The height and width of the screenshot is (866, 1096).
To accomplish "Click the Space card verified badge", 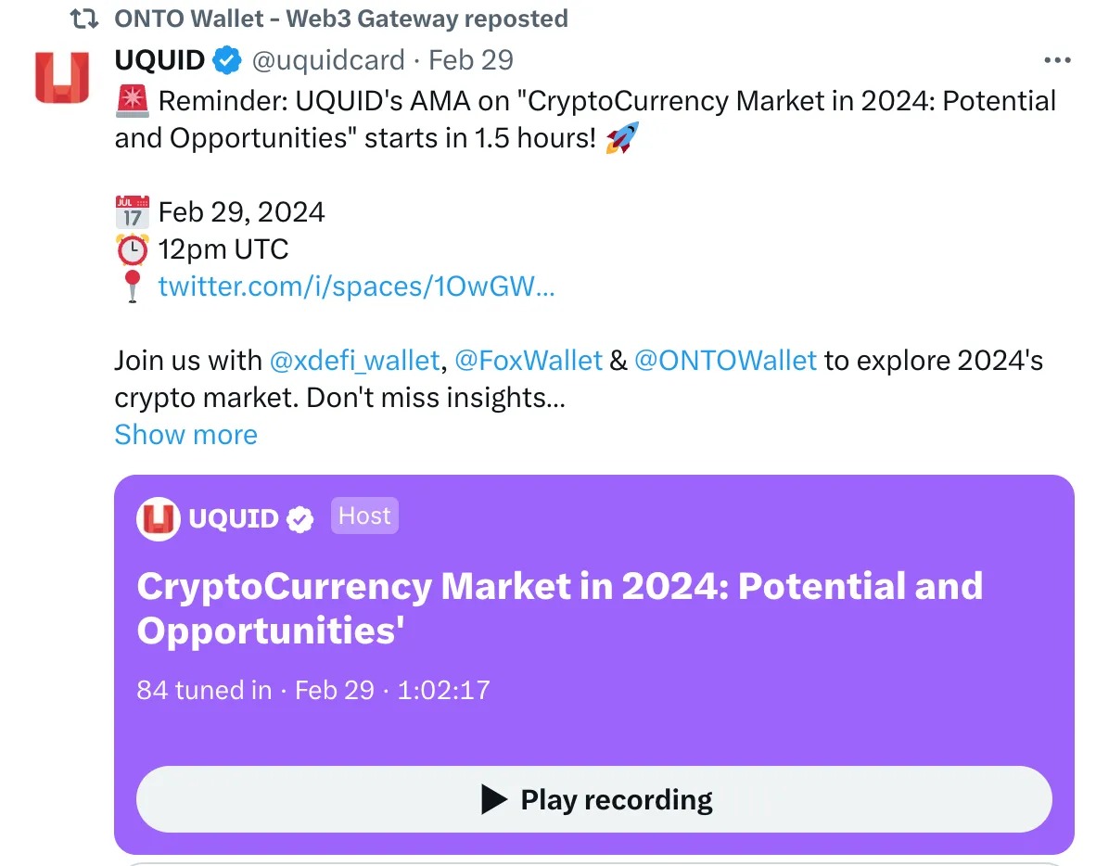I will [x=299, y=519].
